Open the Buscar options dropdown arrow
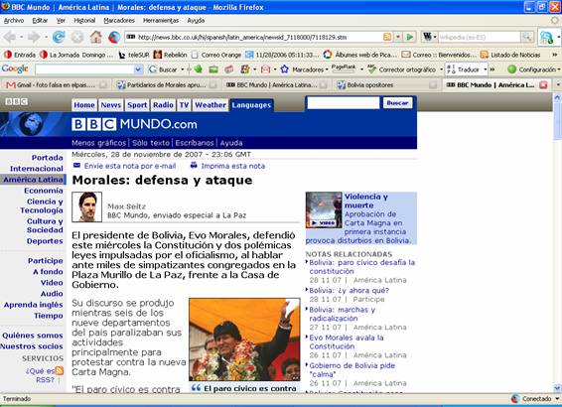The width and height of the screenshot is (562, 407). (182, 69)
